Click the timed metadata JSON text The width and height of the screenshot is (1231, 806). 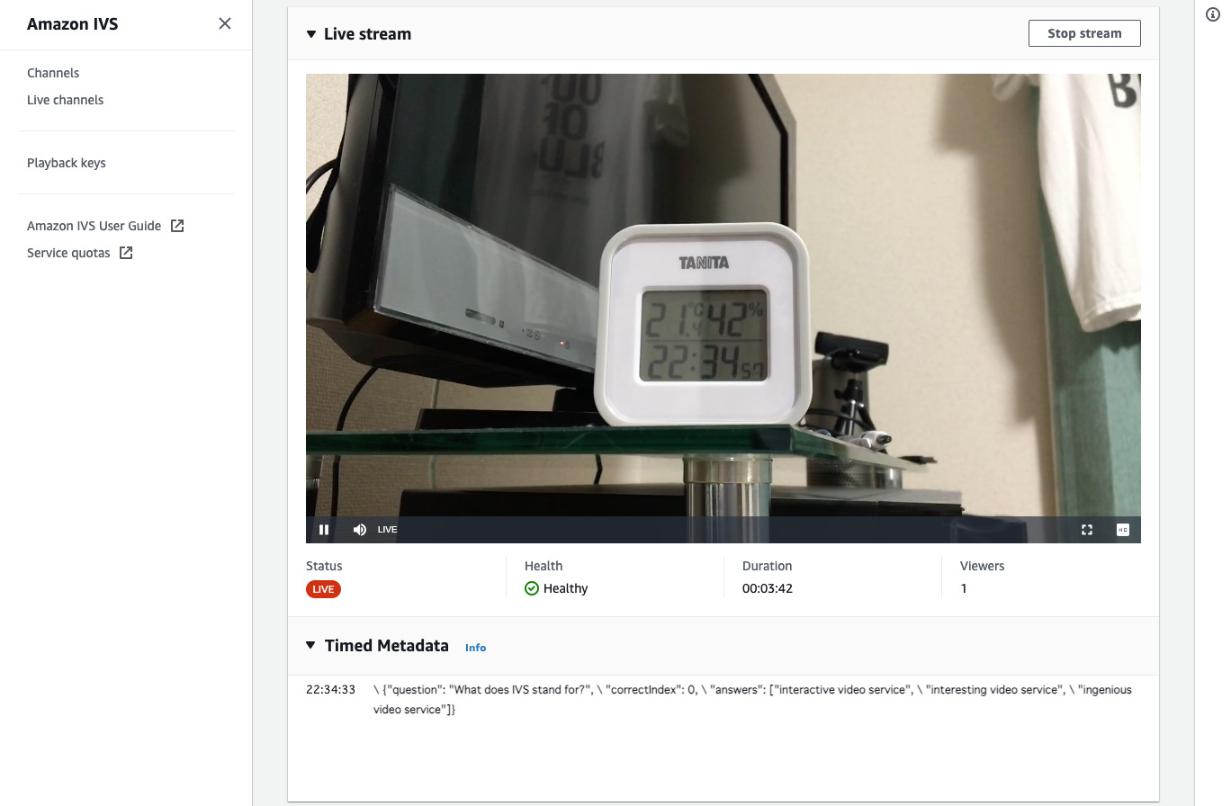pyautogui.click(x=752, y=700)
